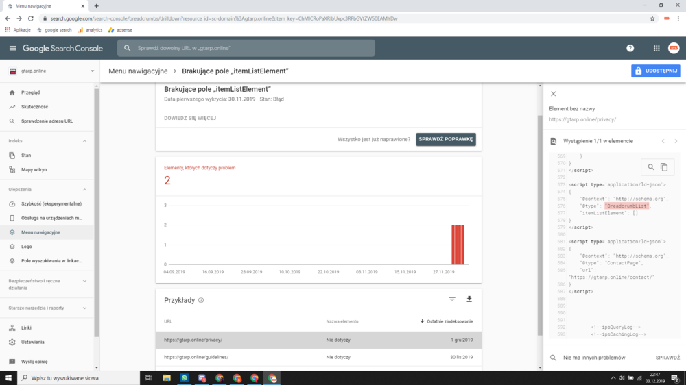This screenshot has height=385, width=686.
Task: Close the code details side panel
Action: (554, 94)
